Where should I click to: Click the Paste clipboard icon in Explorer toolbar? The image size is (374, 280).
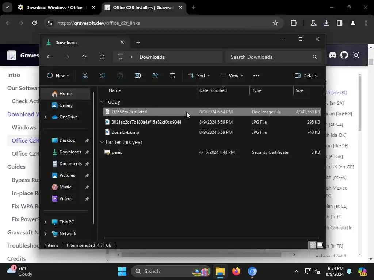point(120,76)
